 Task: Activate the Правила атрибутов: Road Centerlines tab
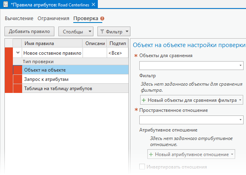click(x=50, y=5)
